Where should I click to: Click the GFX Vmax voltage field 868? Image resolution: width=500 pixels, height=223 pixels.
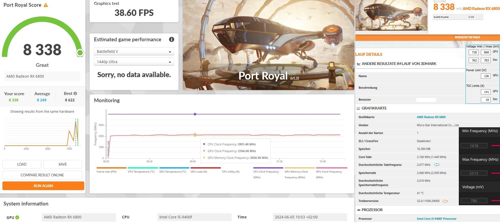click(x=486, y=52)
